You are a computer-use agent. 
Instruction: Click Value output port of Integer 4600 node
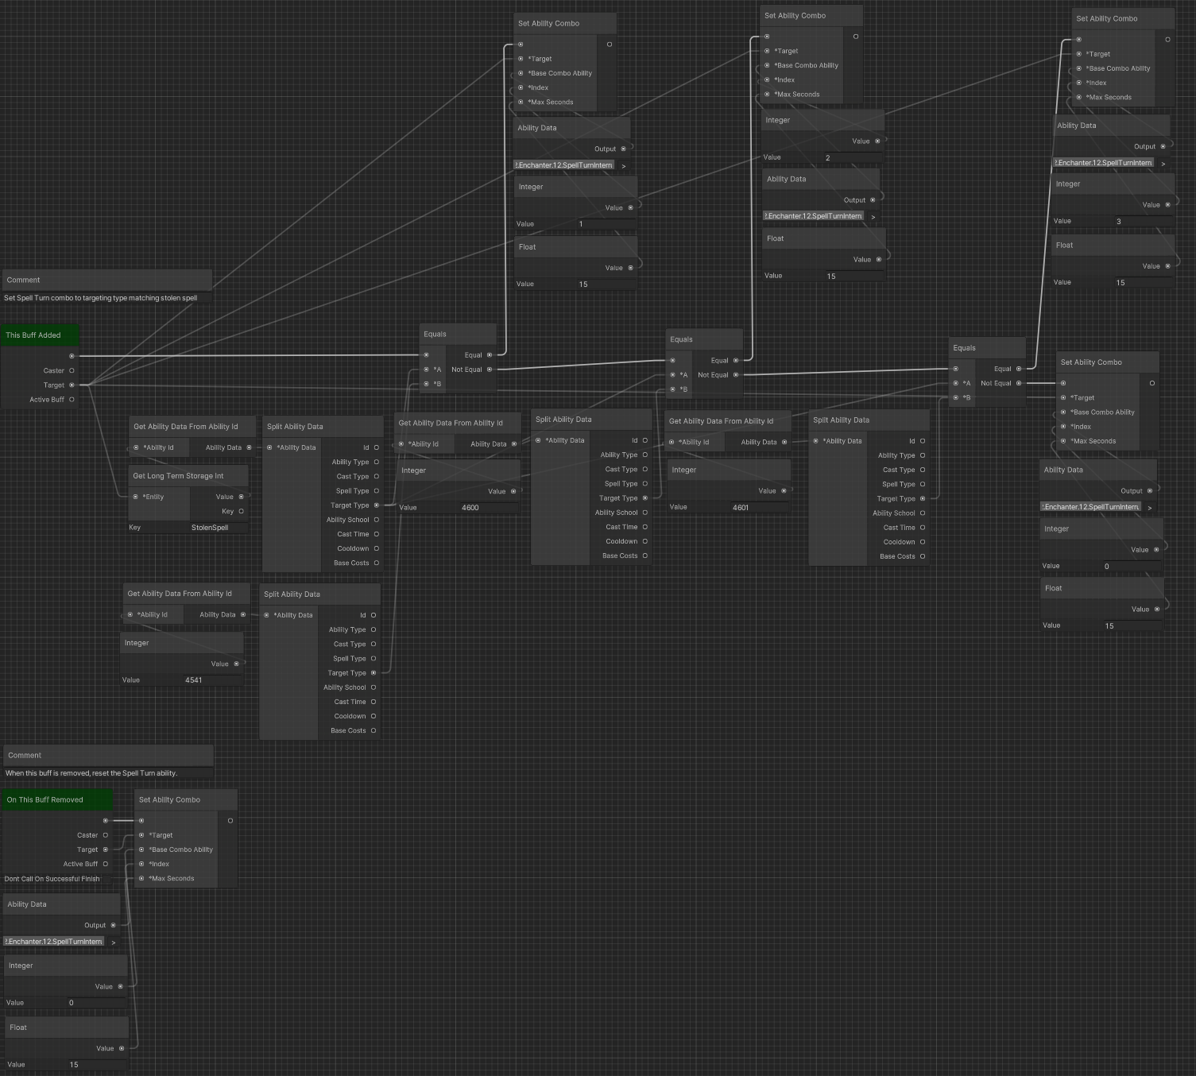pos(513,491)
